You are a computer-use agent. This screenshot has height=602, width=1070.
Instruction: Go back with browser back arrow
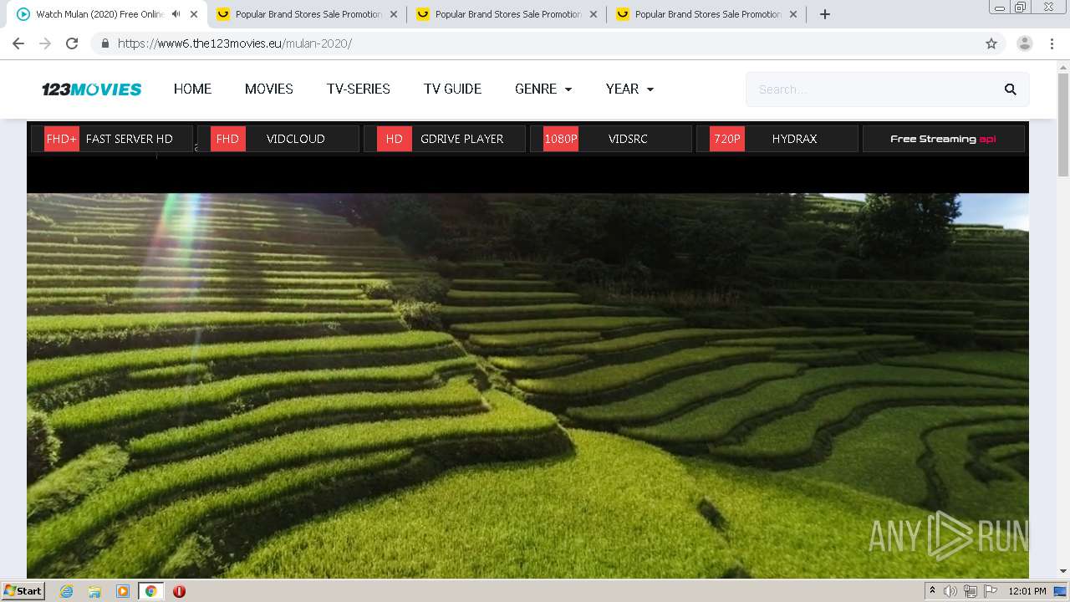click(18, 43)
